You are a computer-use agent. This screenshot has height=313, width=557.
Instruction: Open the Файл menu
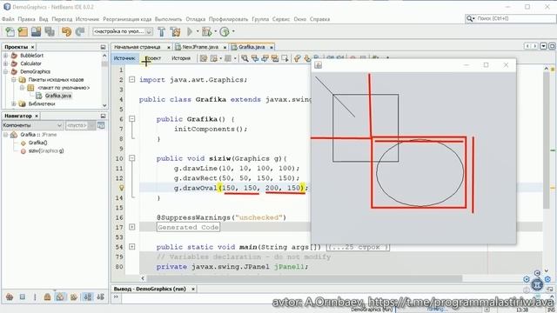(x=8, y=19)
